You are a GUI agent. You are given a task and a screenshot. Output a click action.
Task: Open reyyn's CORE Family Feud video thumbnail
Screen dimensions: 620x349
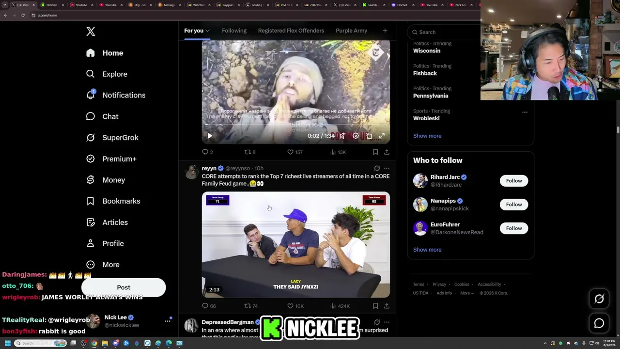click(296, 245)
